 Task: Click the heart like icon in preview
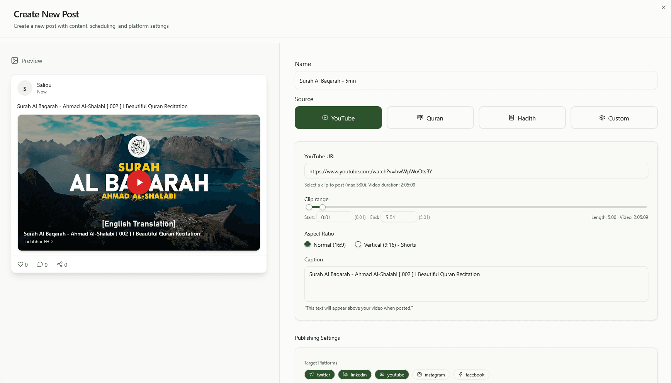click(20, 264)
